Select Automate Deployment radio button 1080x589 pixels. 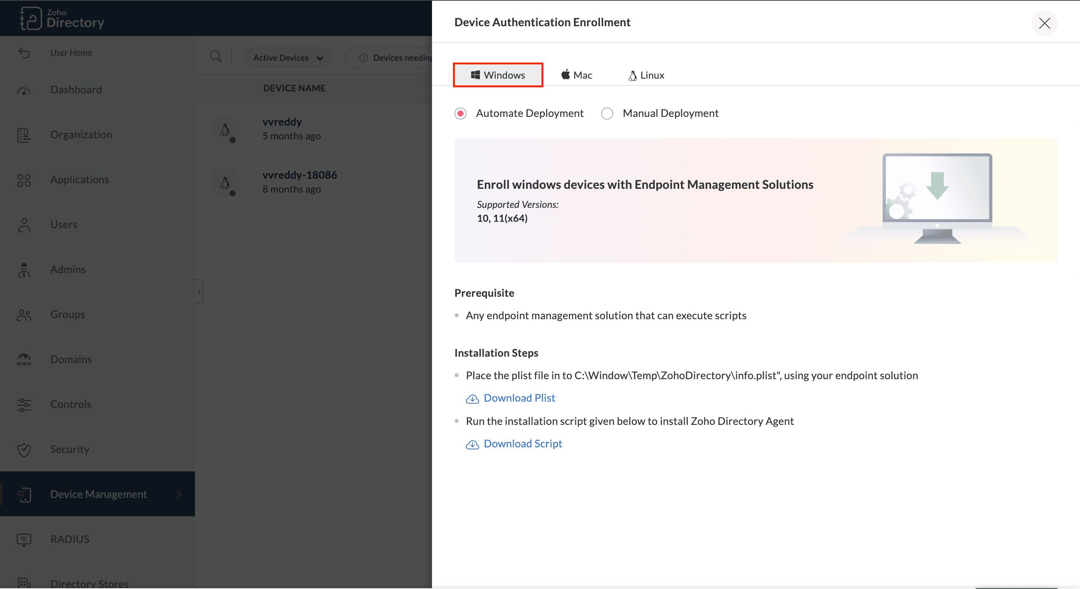[460, 114]
